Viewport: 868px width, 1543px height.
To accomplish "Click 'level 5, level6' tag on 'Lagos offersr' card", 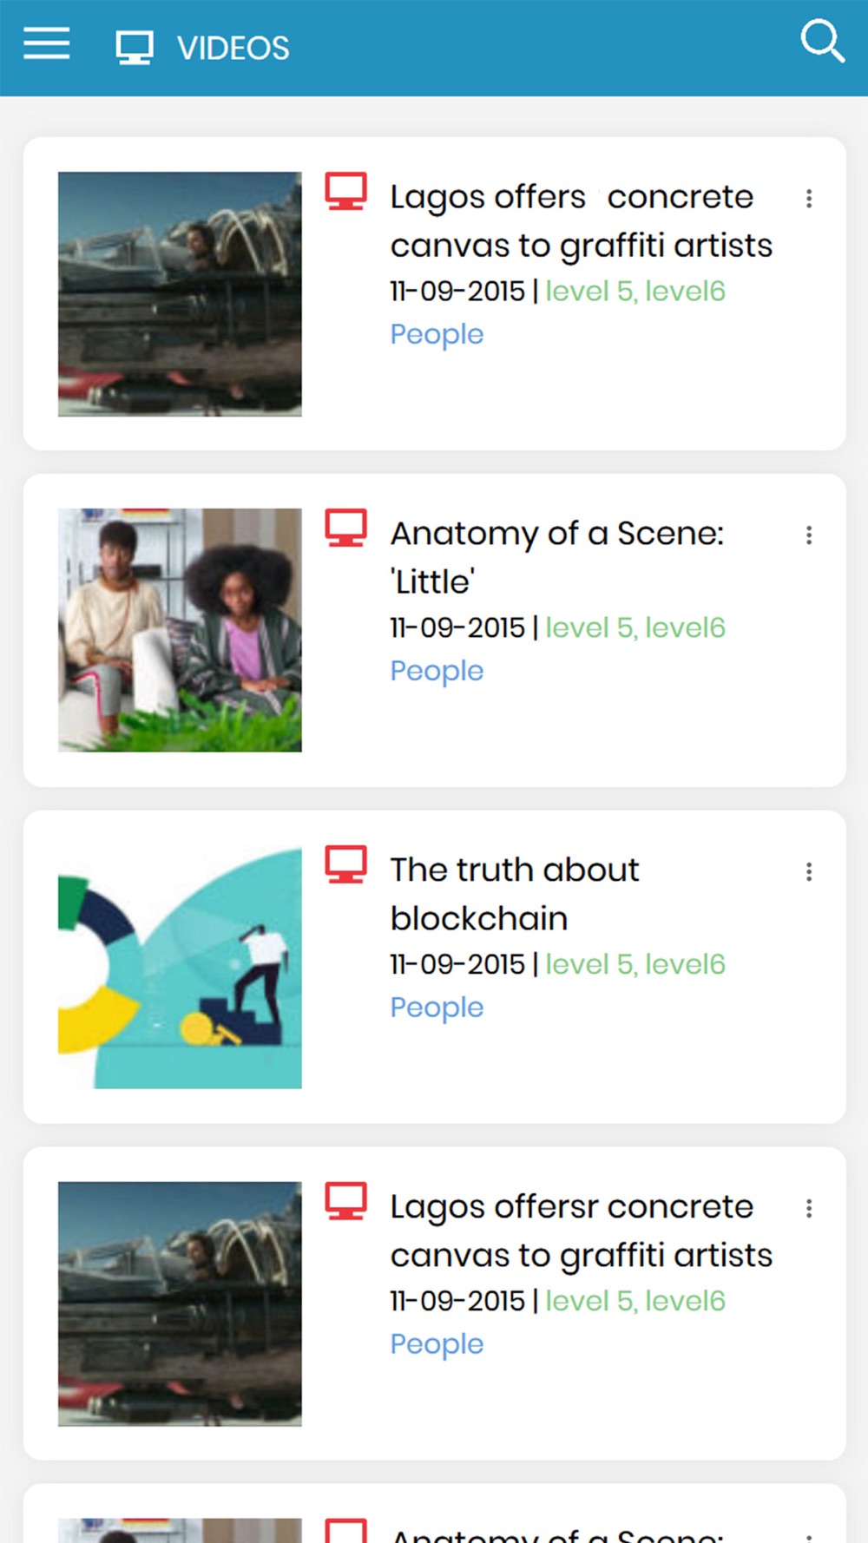I will point(635,1301).
